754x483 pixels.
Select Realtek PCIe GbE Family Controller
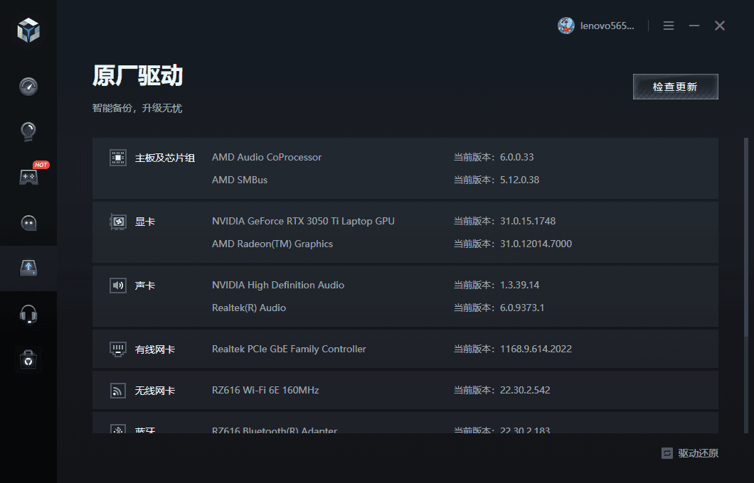289,349
